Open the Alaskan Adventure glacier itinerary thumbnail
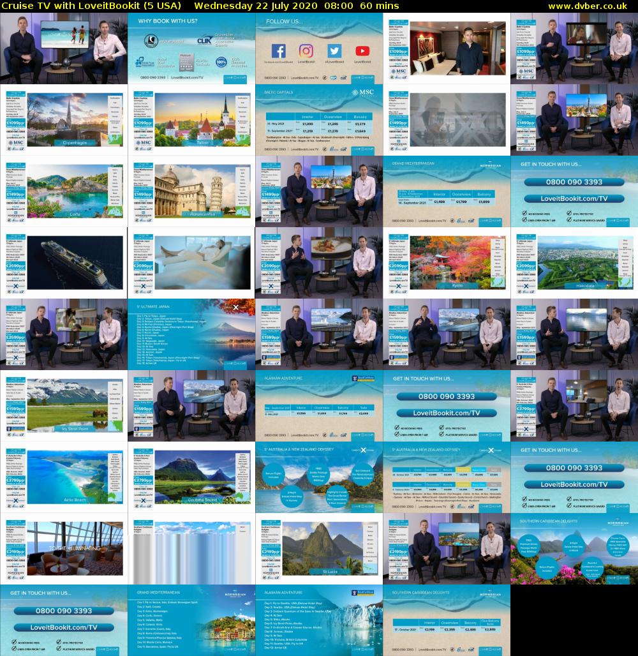638x656 pixels. pos(319,620)
